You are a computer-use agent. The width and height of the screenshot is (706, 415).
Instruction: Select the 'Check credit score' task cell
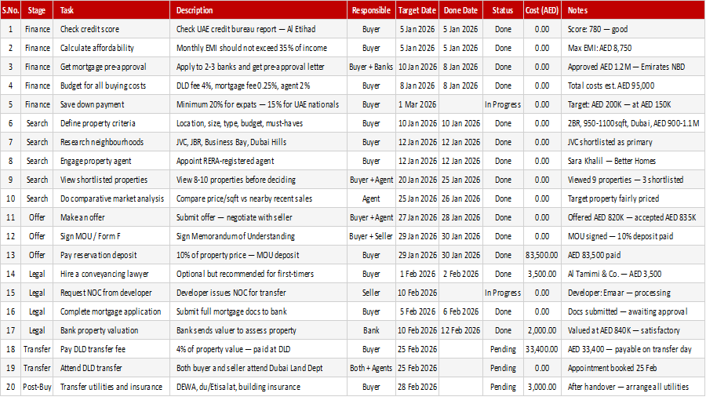(x=111, y=29)
